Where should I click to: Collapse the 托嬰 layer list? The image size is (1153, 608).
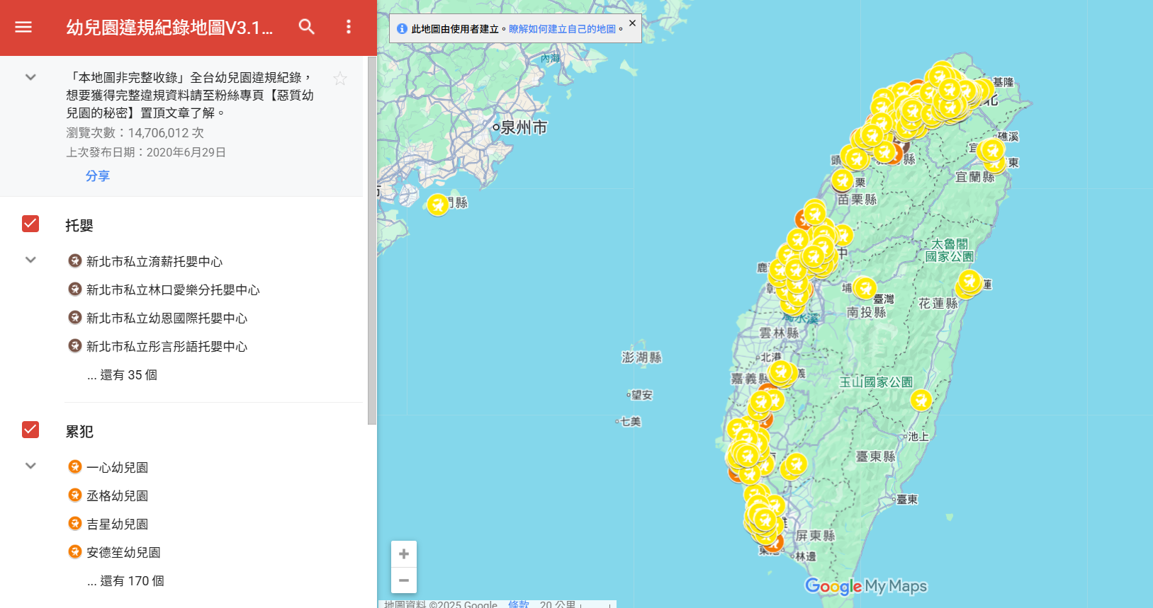pos(30,260)
